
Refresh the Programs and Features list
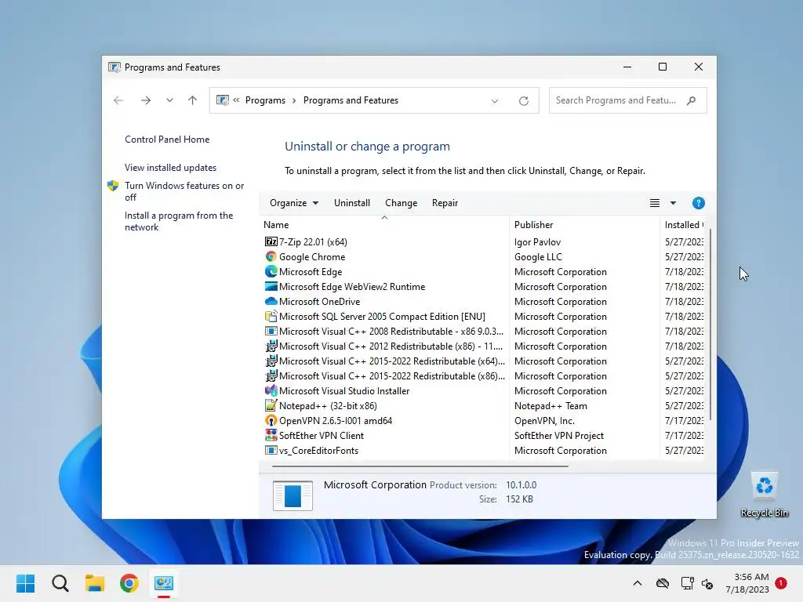pyautogui.click(x=523, y=101)
